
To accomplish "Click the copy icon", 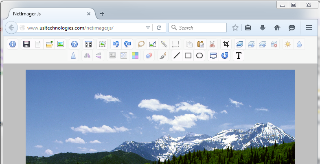I will [189, 44].
